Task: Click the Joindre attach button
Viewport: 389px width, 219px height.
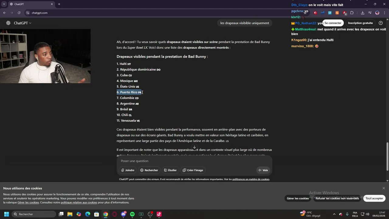Action: (x=127, y=170)
